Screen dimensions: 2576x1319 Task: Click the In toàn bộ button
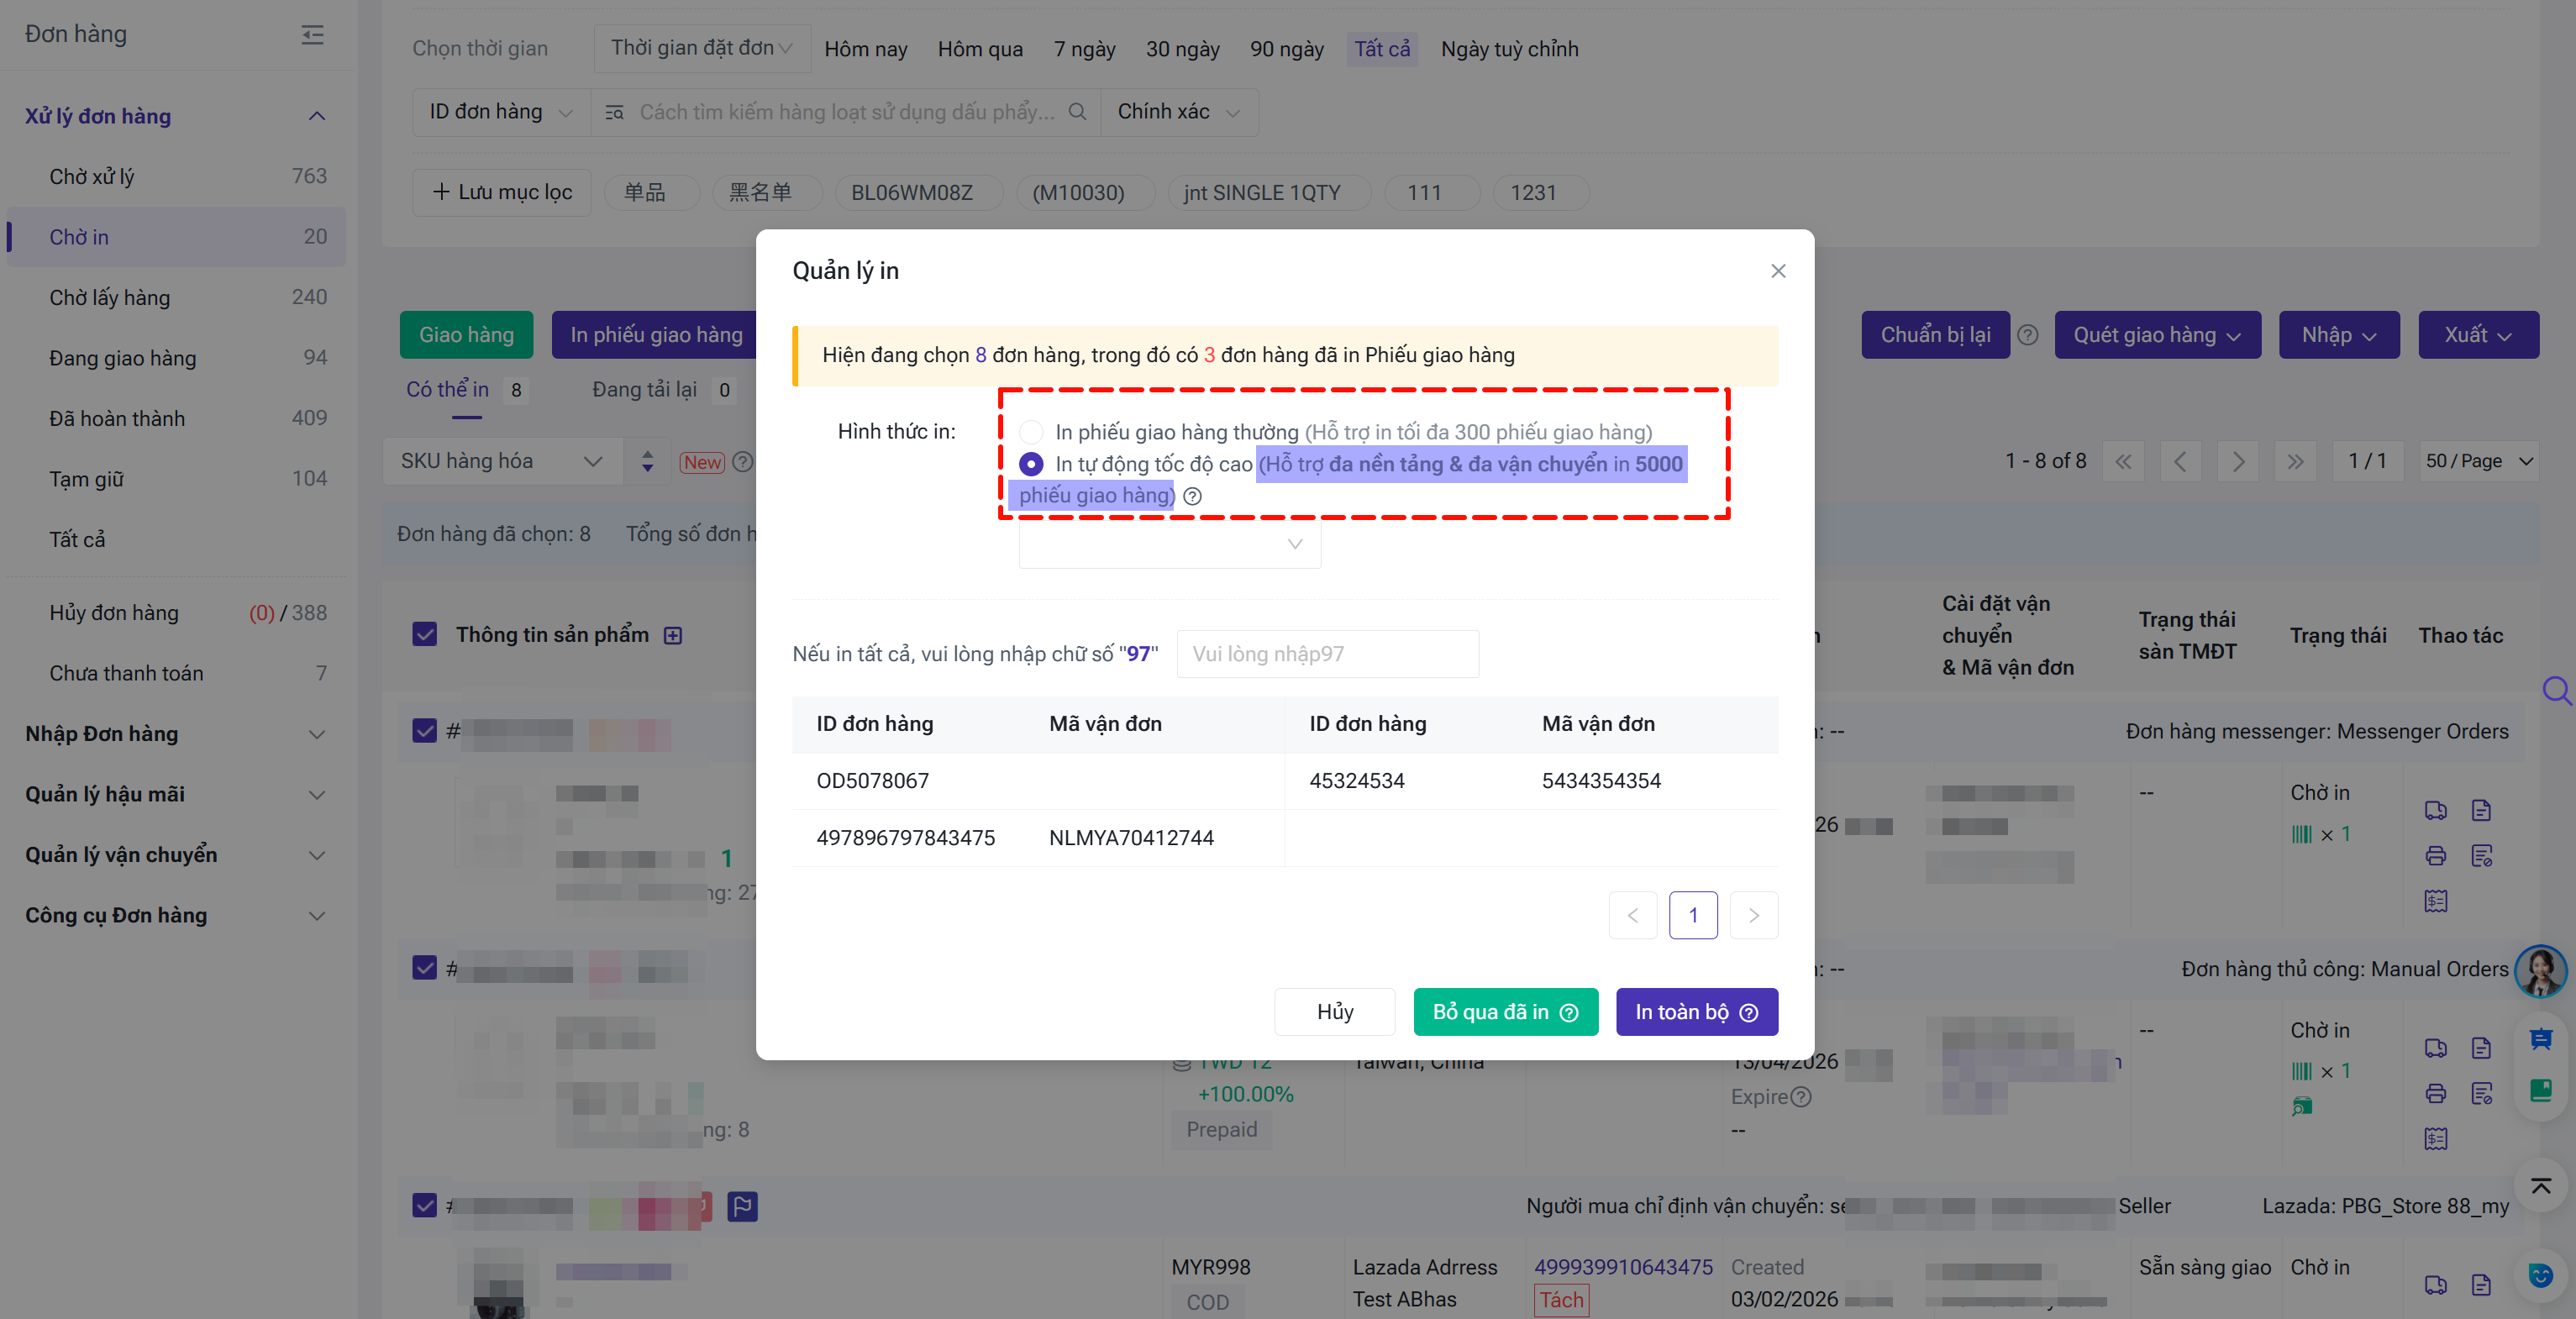click(1696, 1012)
